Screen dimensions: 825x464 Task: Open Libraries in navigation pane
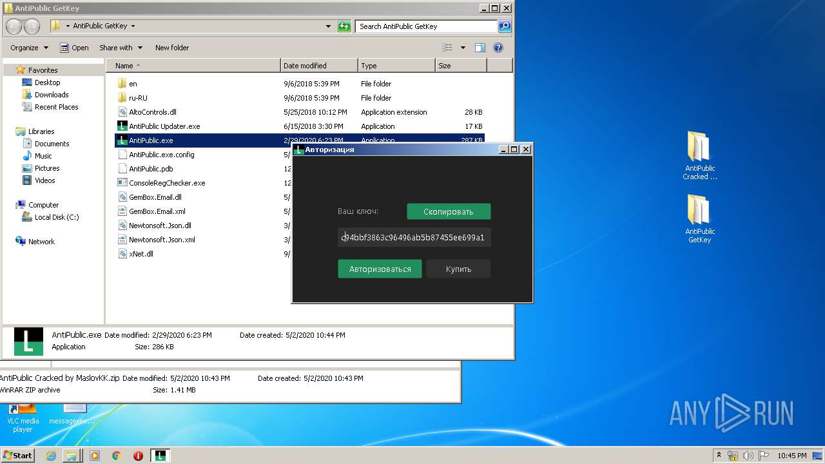pos(41,131)
